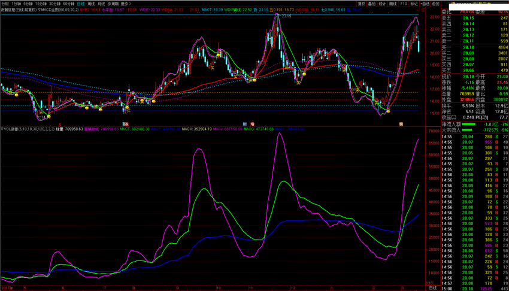Click the X10 volume scale label

(429, 283)
